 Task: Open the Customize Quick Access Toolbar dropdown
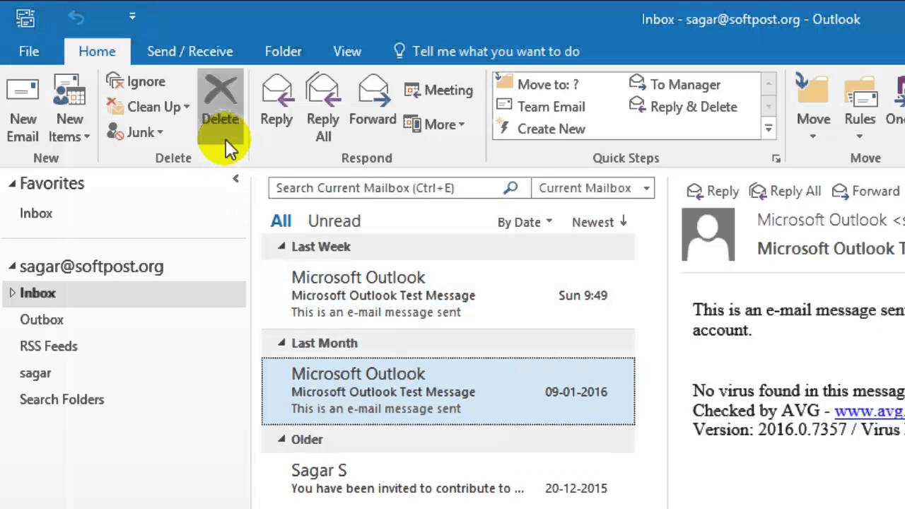tap(132, 16)
